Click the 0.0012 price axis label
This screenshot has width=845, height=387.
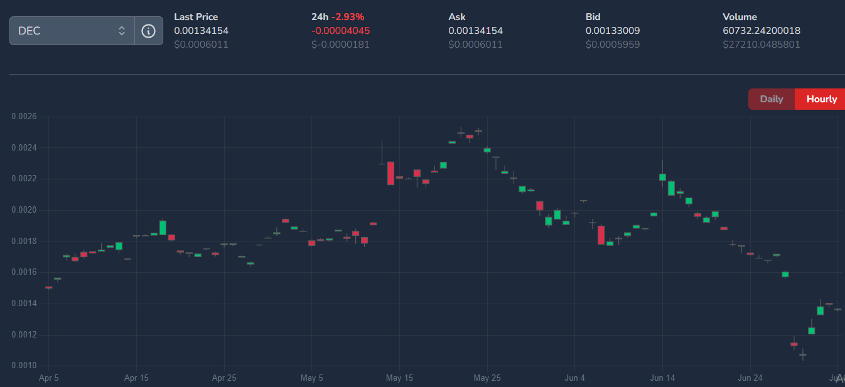pyautogui.click(x=24, y=335)
